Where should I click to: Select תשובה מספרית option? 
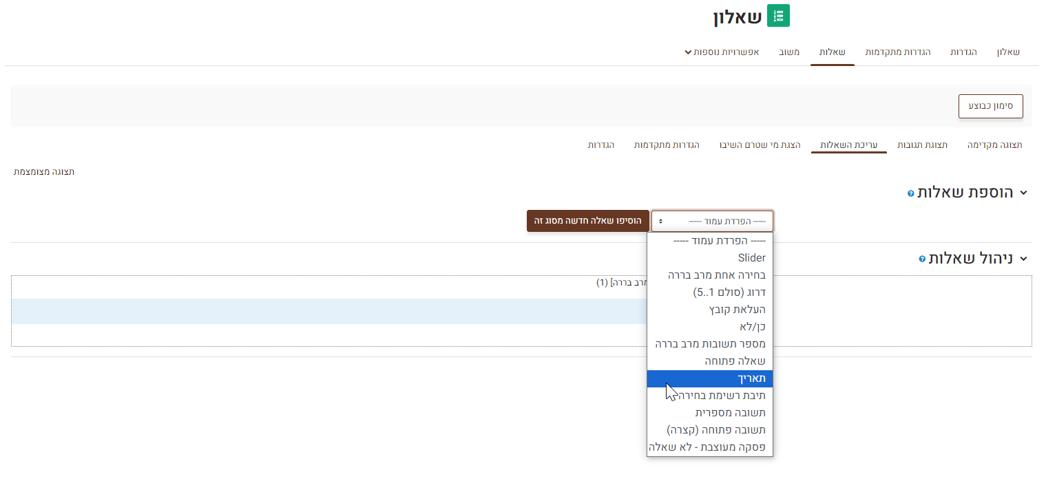point(730,413)
